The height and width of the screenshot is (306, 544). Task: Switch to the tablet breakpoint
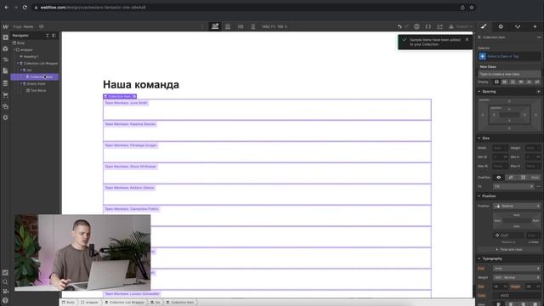tap(228, 26)
